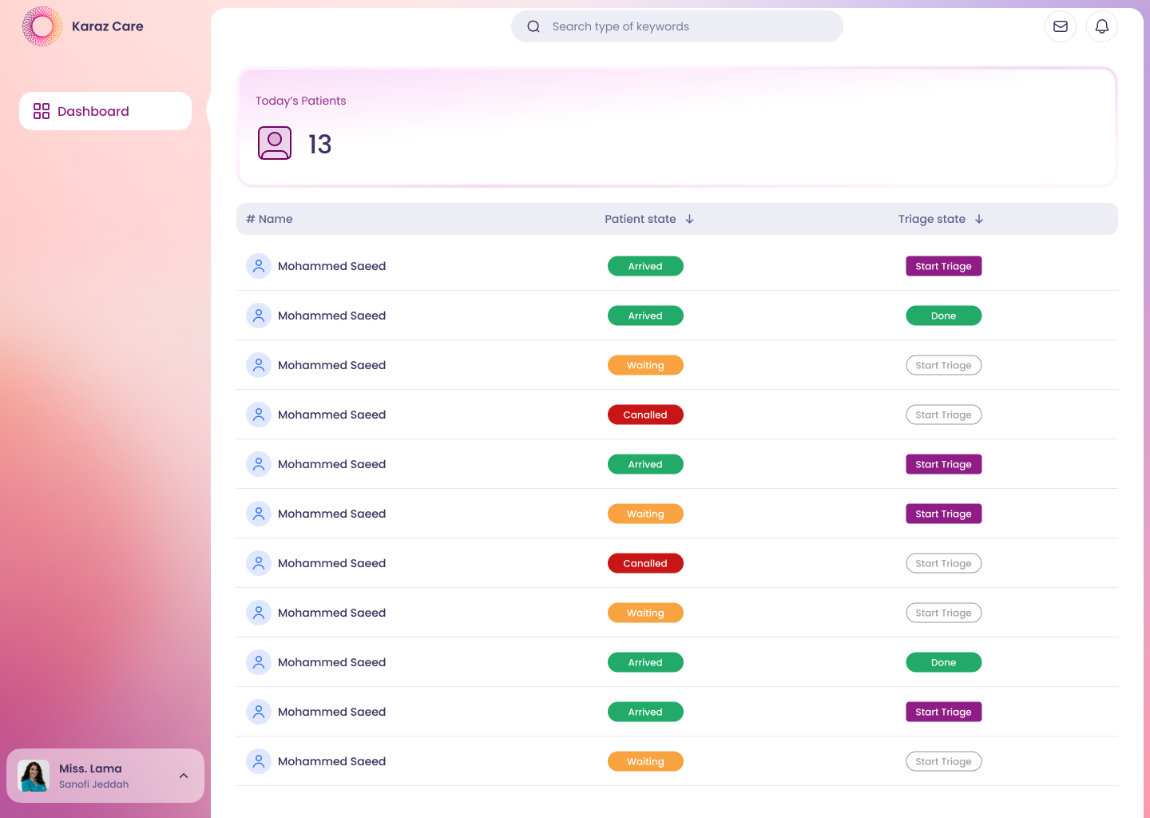The width and height of the screenshot is (1150, 818).
Task: Select Mohammed Saeed name in fourth row
Action: pos(331,415)
